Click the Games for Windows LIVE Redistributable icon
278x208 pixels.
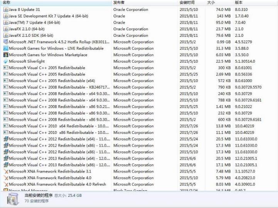pos(6,48)
